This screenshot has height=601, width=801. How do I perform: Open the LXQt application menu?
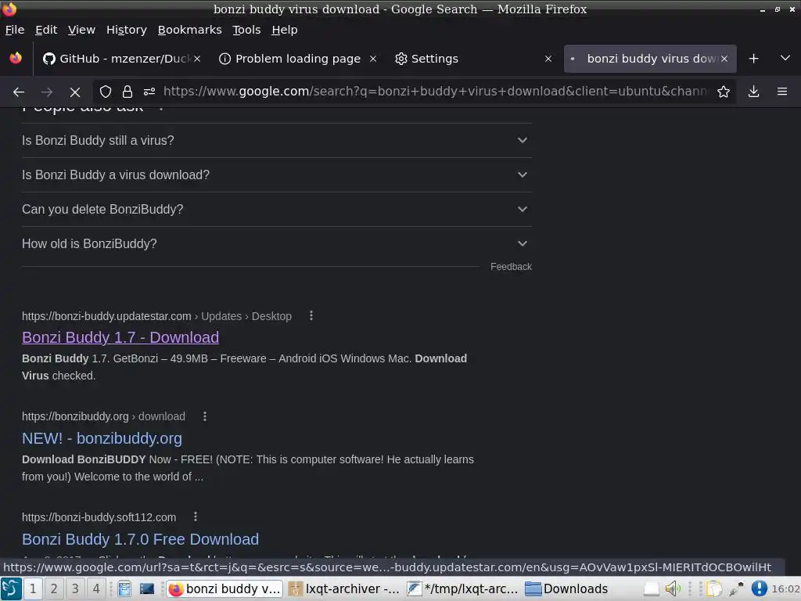point(11,588)
